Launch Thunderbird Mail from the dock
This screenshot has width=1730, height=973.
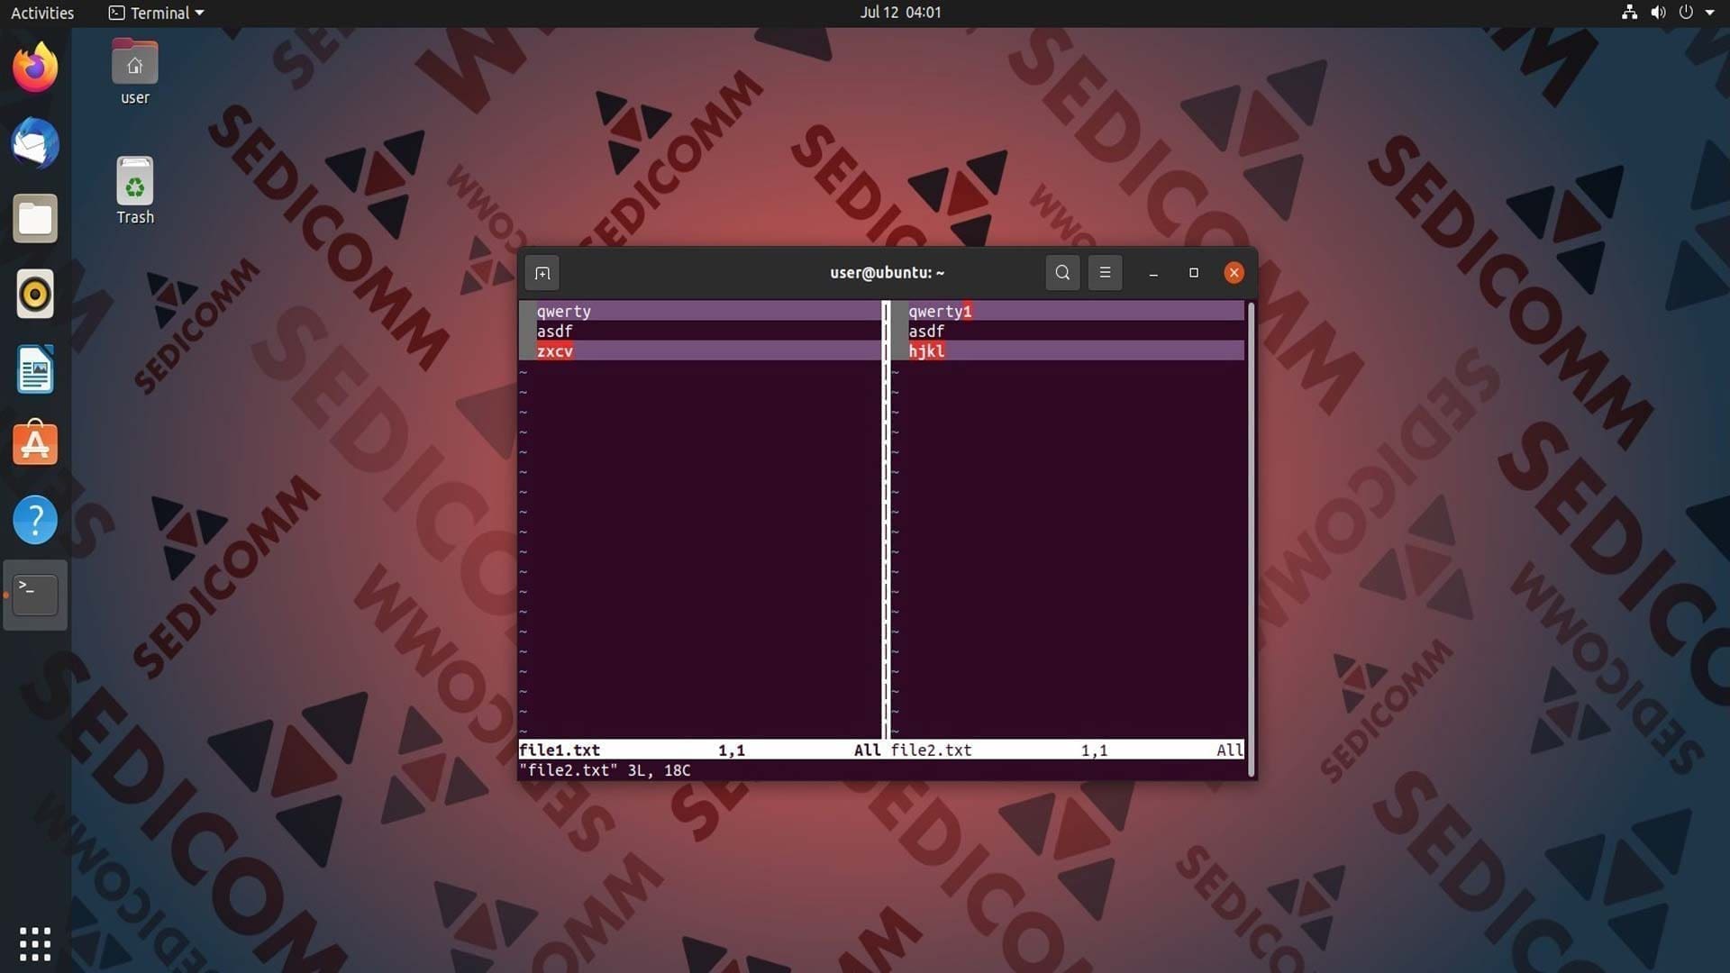(35, 143)
